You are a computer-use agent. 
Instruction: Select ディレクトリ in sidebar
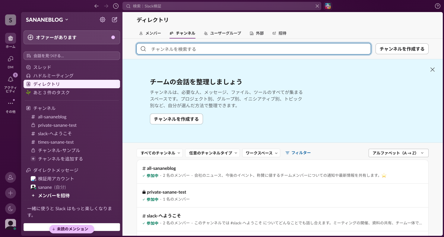tap(72, 84)
